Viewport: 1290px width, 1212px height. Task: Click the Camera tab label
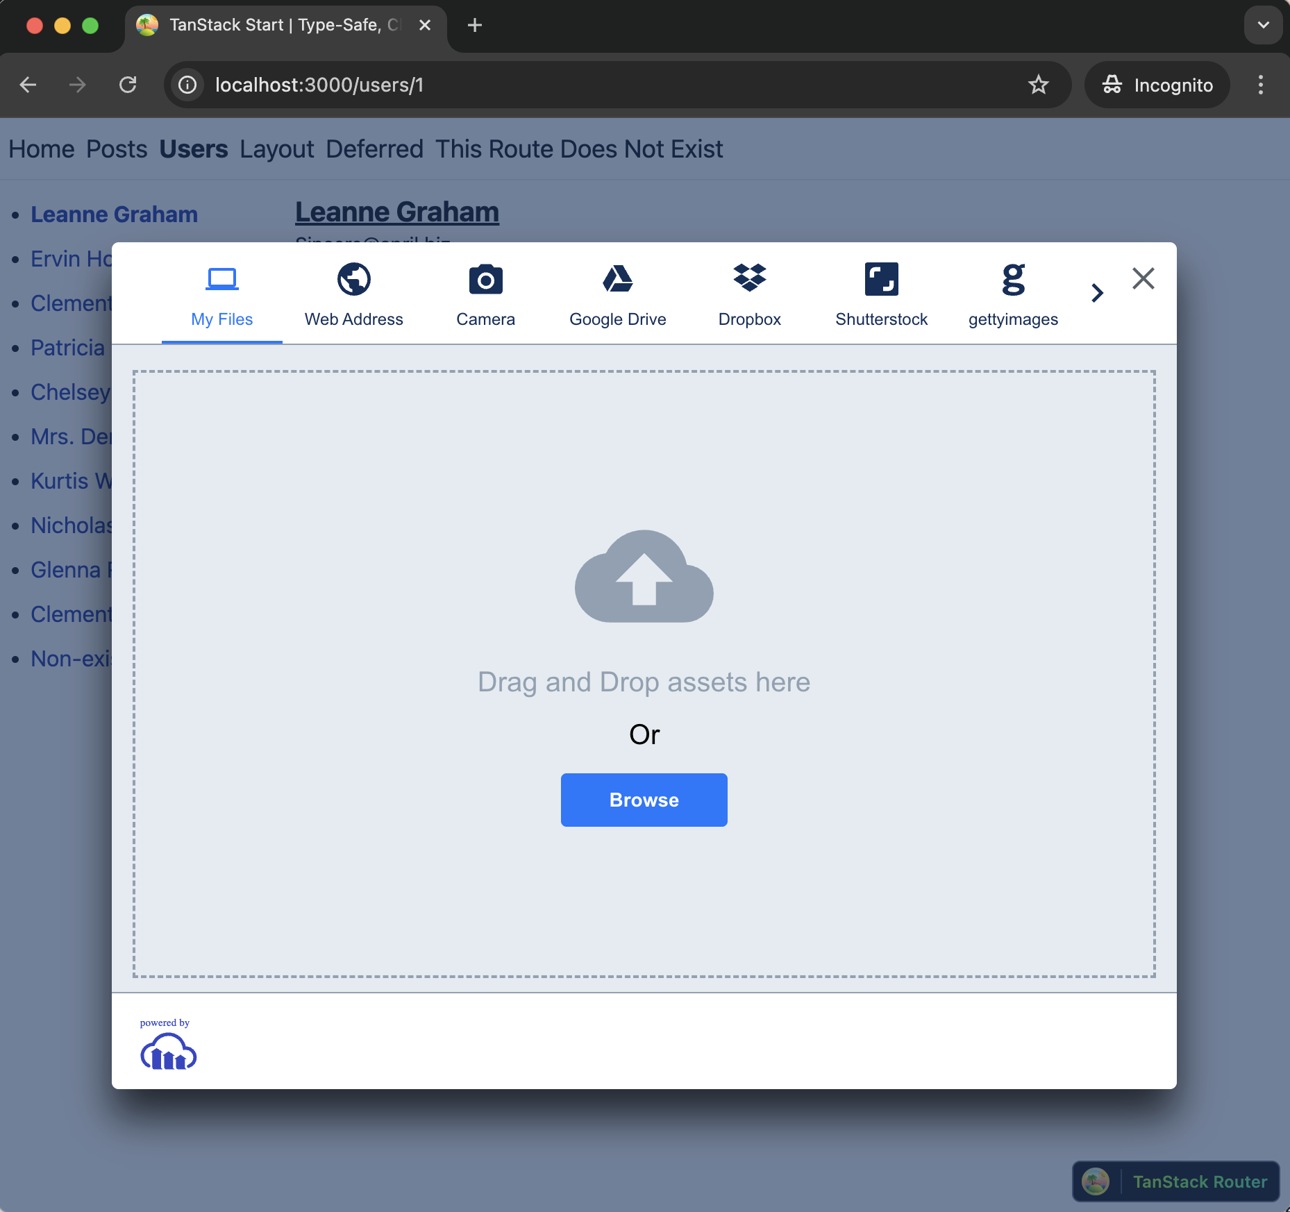tap(486, 319)
